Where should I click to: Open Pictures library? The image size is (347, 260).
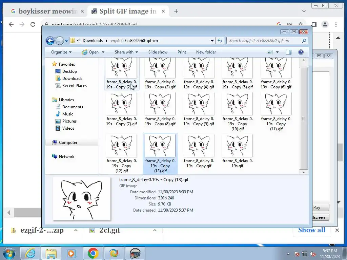69,121
